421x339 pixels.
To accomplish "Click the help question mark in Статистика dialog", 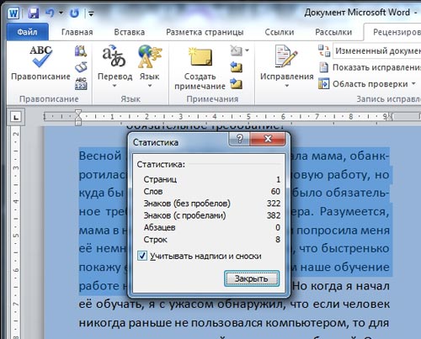I will click(239, 139).
